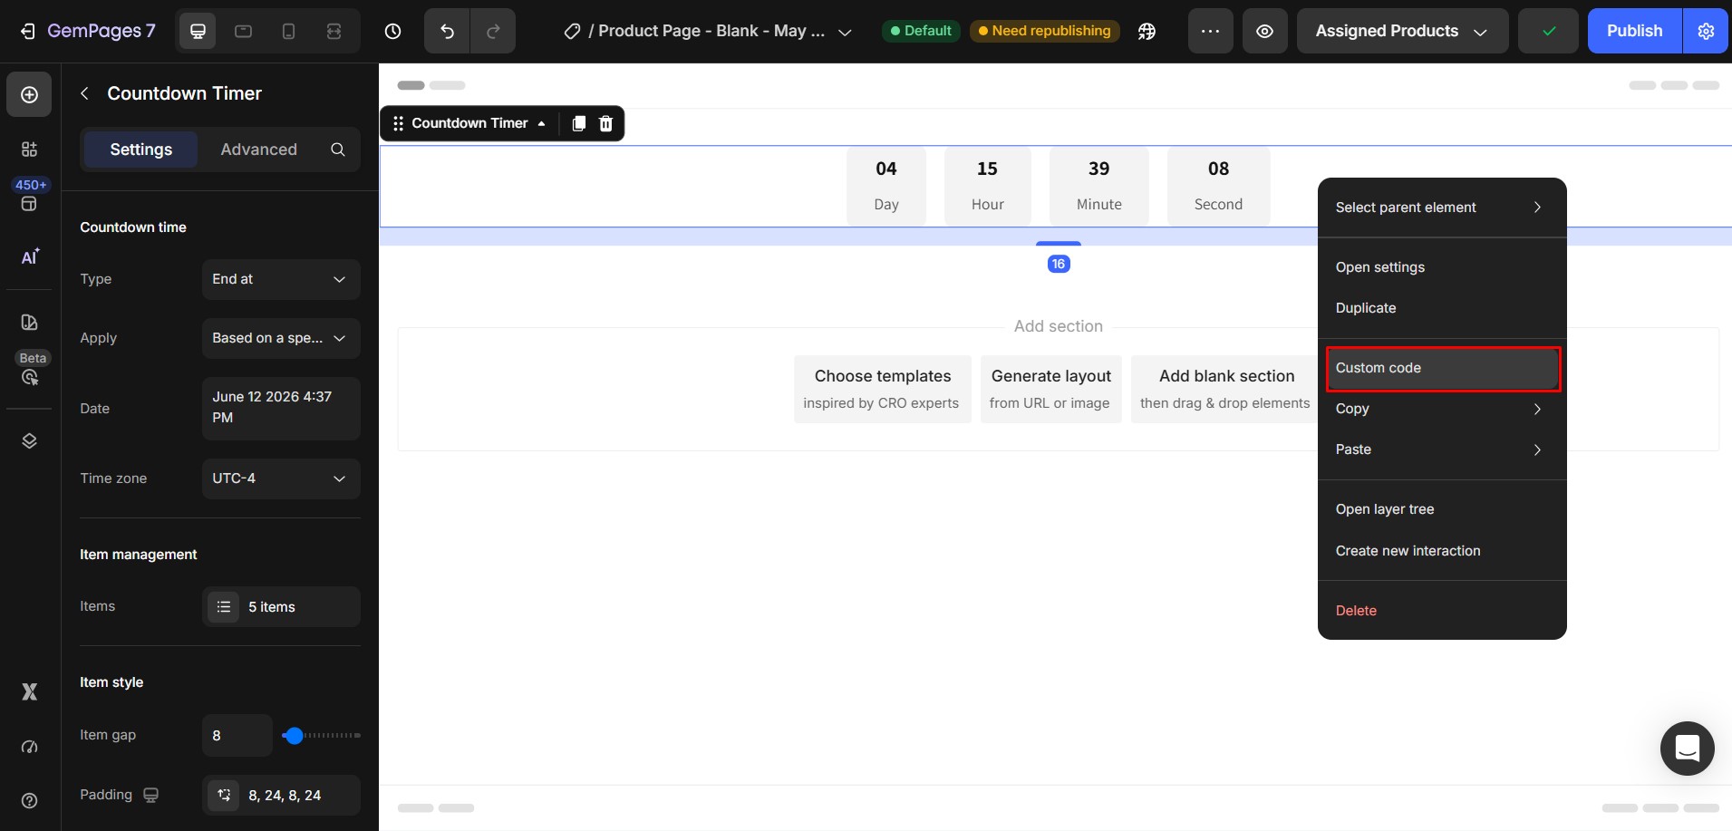This screenshot has height=831, width=1732.
Task: Click the redo arrow
Action: (x=493, y=31)
